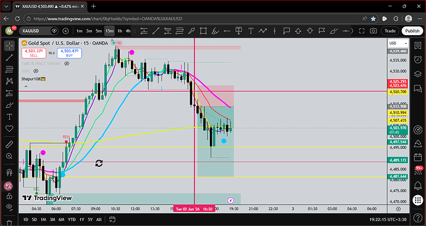Select the highlighter pen tool in top toolbar
This screenshot has width=426, height=226.
(x=215, y=31)
